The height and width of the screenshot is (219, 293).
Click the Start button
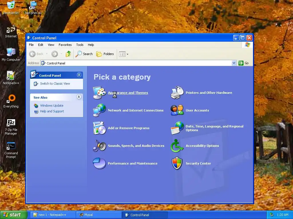[13, 215]
